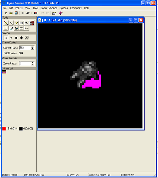The height and width of the screenshot is (178, 158).
Task: Decrease the Current Frame spinner
Action: click(32, 49)
